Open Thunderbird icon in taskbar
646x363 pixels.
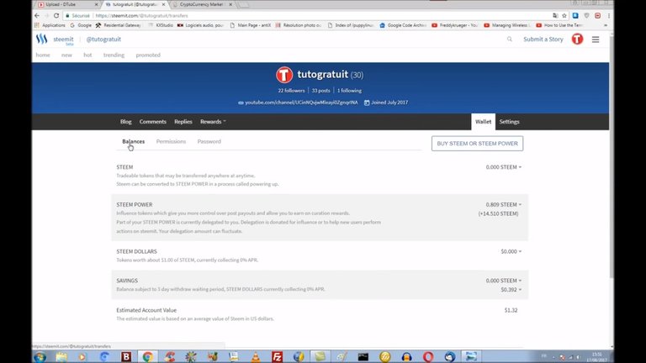[x=449, y=357]
